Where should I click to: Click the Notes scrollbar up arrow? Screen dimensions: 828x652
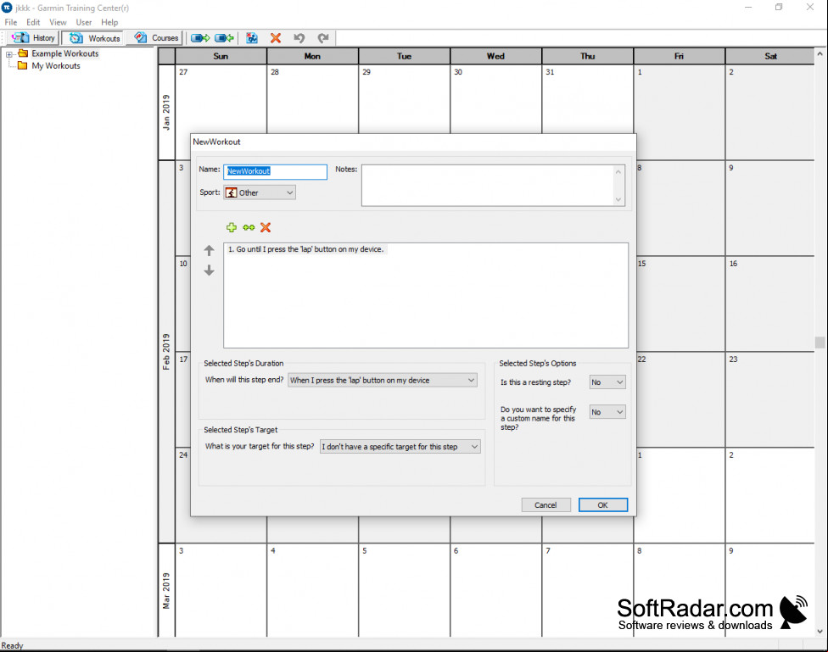coord(618,171)
